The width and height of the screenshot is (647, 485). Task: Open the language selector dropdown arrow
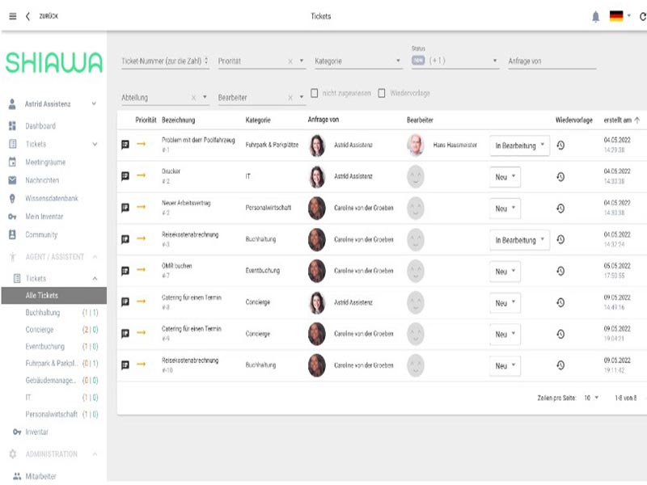pyautogui.click(x=629, y=15)
